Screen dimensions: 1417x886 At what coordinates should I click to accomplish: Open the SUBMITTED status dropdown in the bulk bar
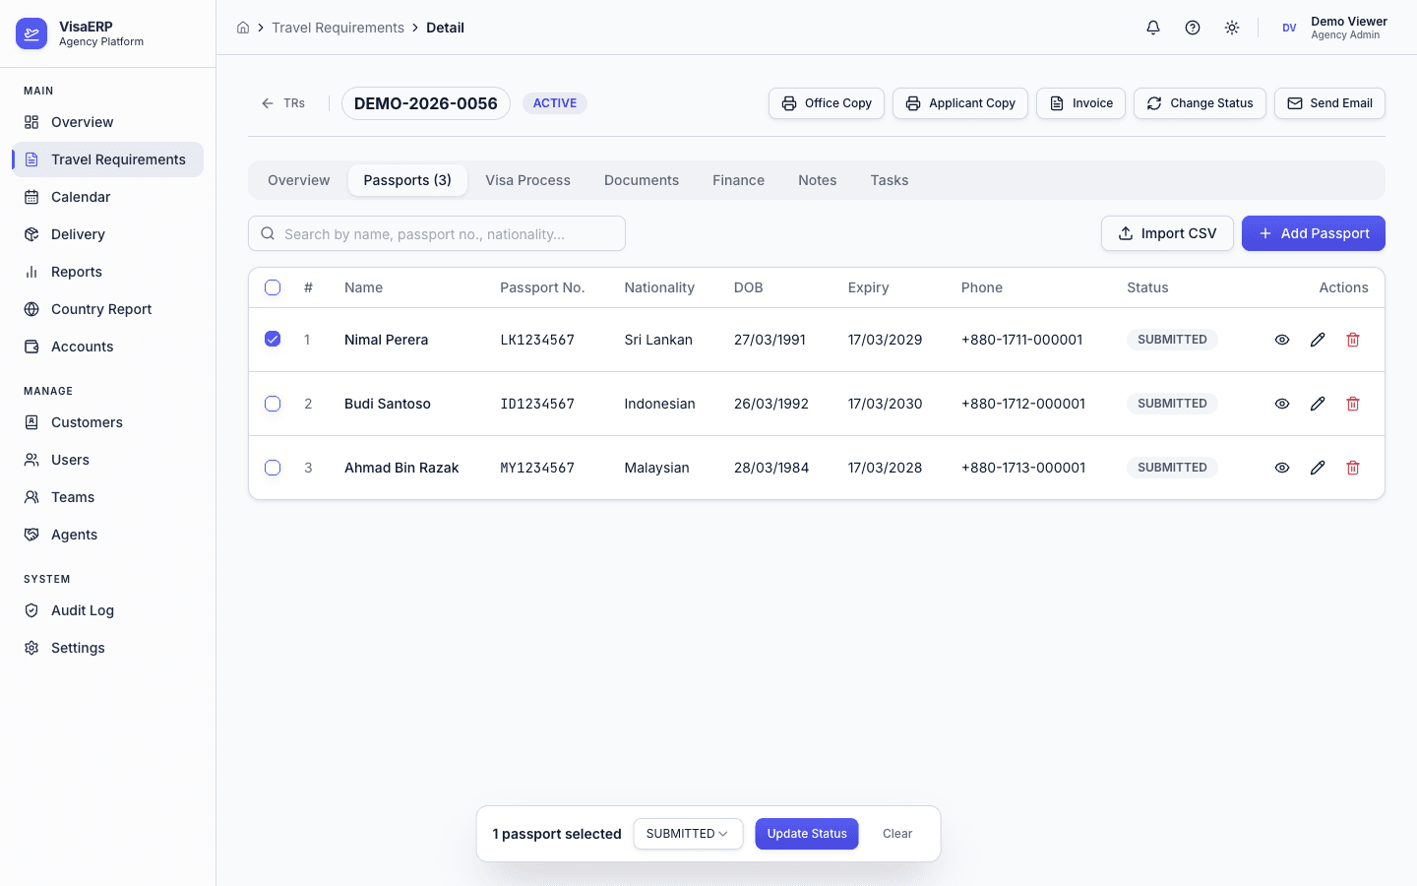(688, 834)
